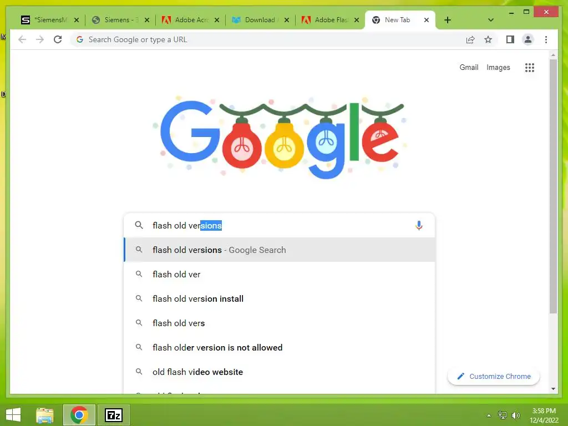
Task: Click the Google holiday lights doodle
Action: 280,138
